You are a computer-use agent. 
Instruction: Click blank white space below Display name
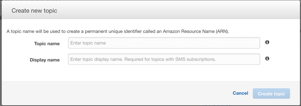[150, 73]
